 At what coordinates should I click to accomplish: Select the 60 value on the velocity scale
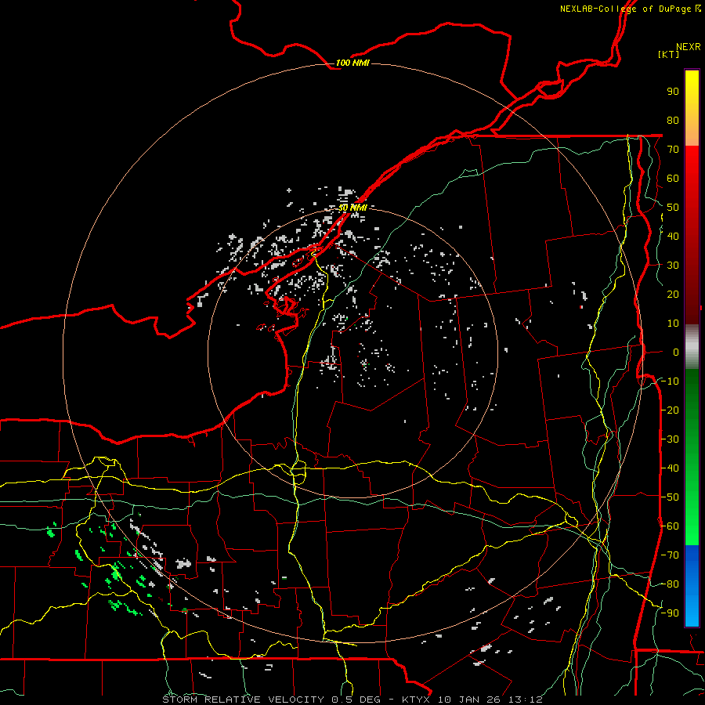(x=673, y=178)
